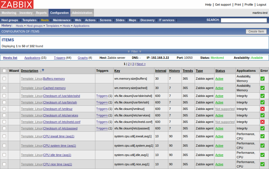Tick the Checksum of /vmlinuz checkbox
Viewport: 269px width, 169px height.
[x=4, y=109]
